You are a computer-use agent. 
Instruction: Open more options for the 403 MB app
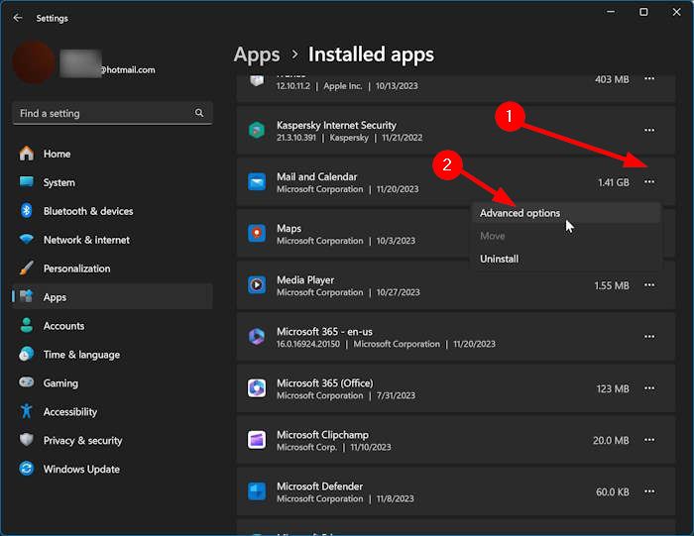pyautogui.click(x=649, y=78)
